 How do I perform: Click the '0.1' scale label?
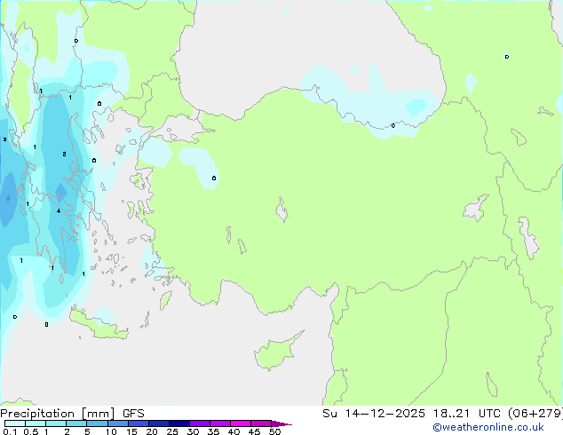tap(10, 431)
